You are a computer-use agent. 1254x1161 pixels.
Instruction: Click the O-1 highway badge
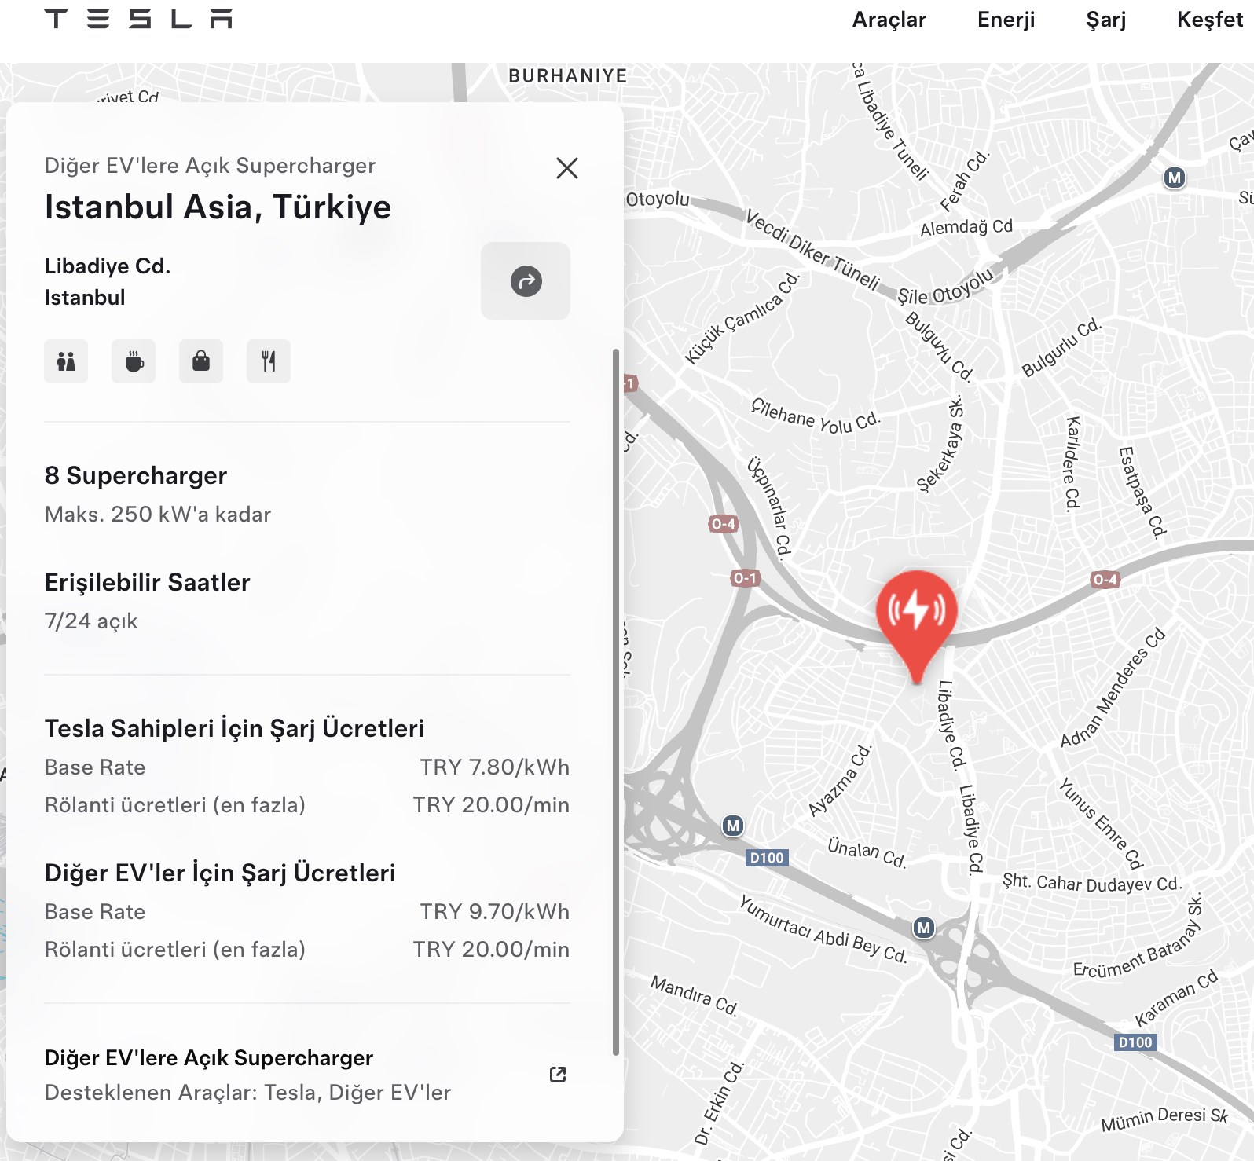coord(745,578)
